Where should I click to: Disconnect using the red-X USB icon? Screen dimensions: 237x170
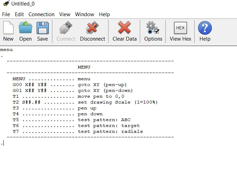pyautogui.click(x=92, y=27)
